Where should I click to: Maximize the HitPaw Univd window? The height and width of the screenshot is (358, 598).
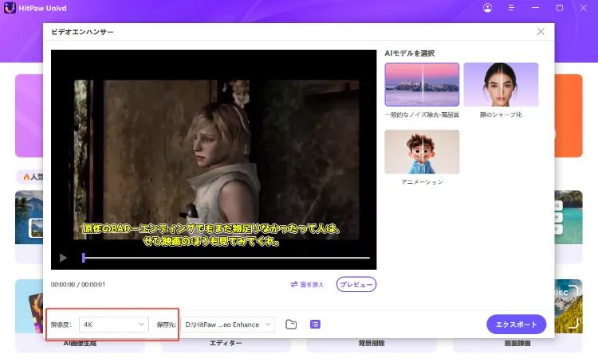coord(560,8)
